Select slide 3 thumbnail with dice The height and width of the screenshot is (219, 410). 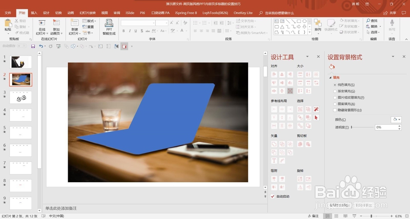(20, 97)
